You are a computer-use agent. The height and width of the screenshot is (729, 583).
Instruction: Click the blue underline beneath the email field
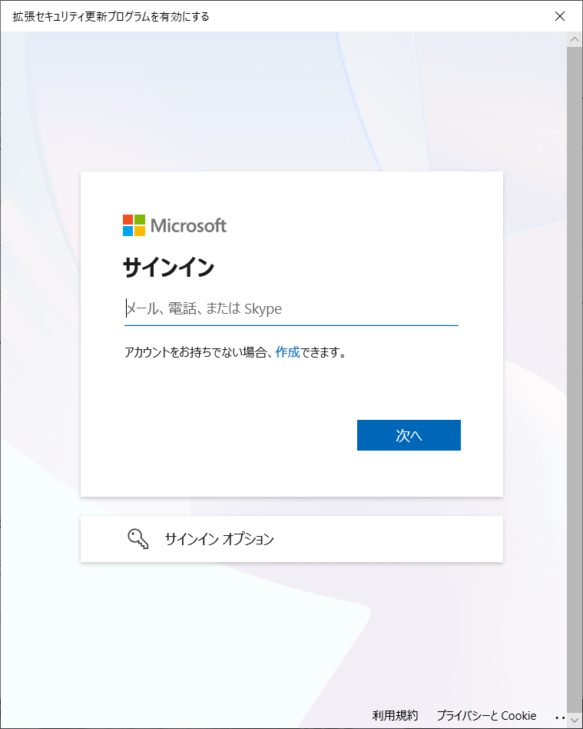(x=291, y=325)
